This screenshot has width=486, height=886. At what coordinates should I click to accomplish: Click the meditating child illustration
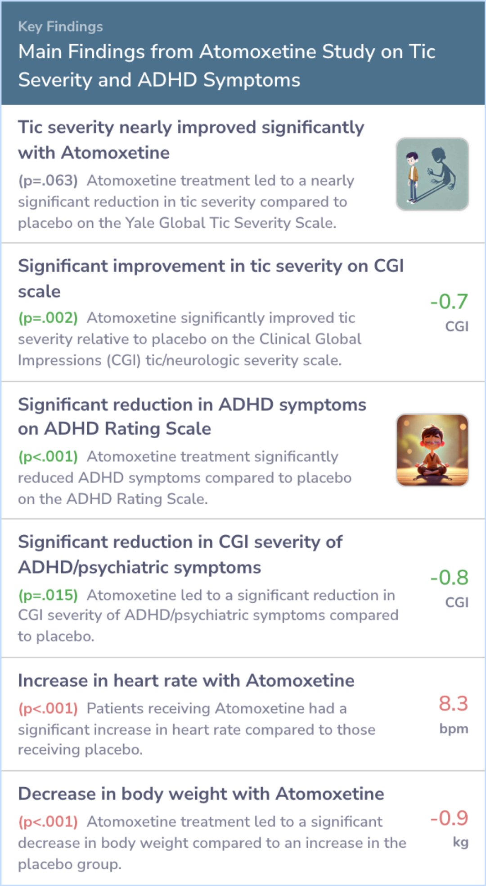(432, 450)
